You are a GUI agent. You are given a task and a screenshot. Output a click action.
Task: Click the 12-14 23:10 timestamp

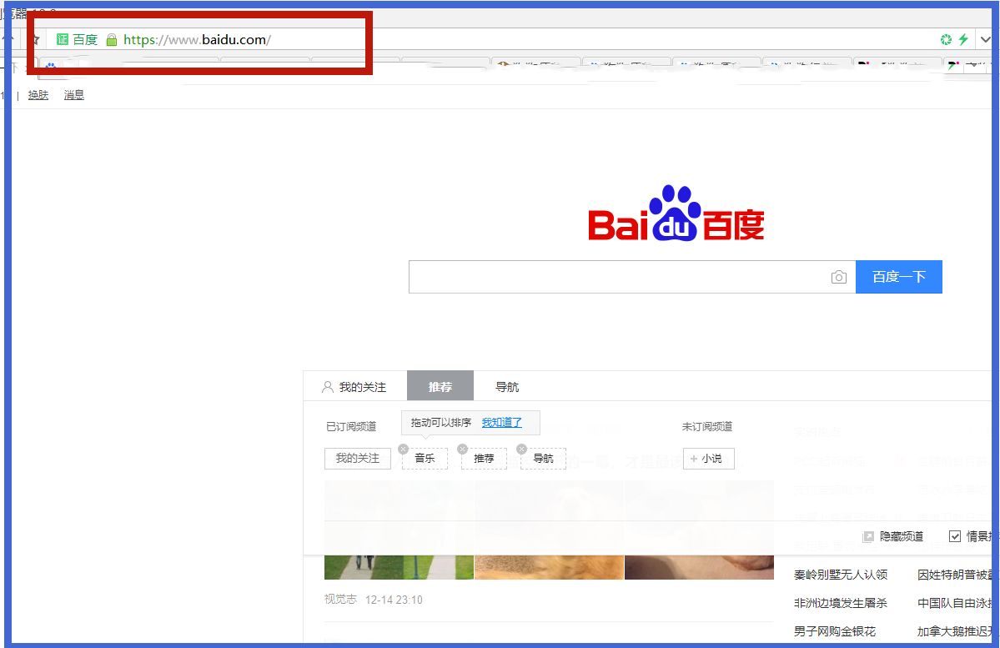tap(394, 600)
